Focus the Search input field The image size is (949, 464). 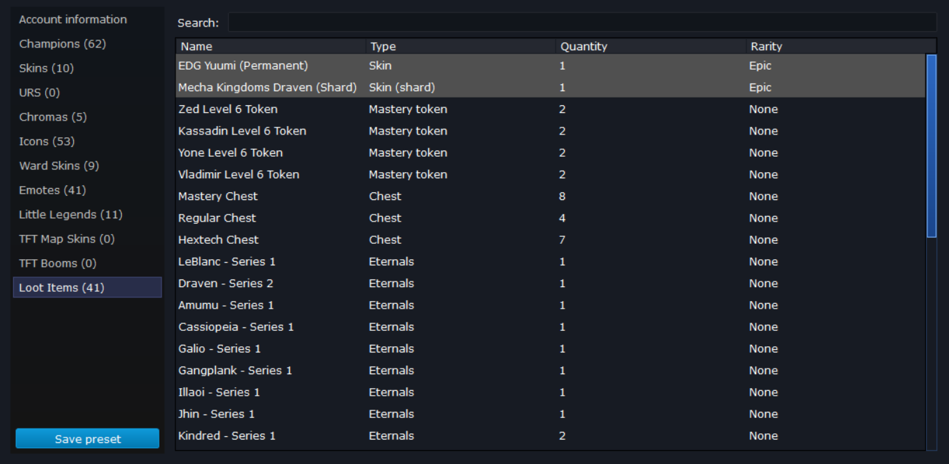[582, 22]
